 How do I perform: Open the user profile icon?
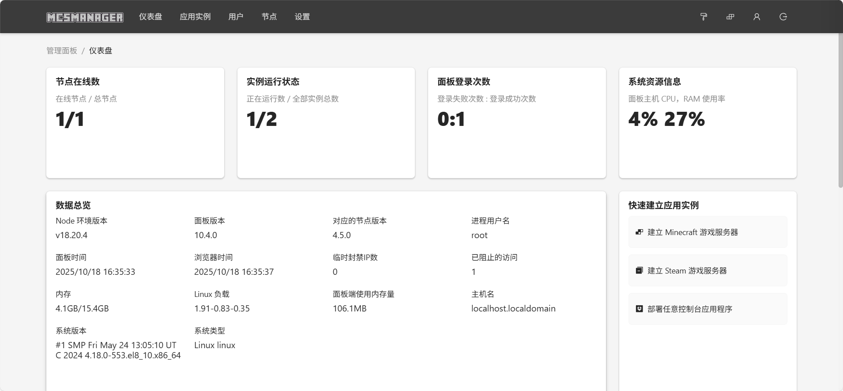click(756, 17)
